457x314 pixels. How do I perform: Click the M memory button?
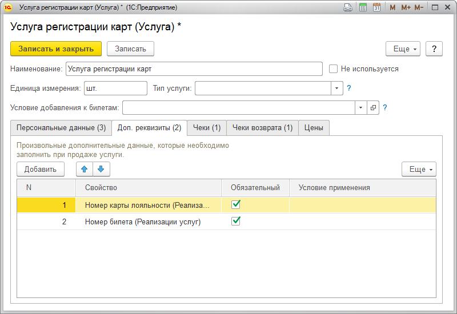click(x=392, y=7)
